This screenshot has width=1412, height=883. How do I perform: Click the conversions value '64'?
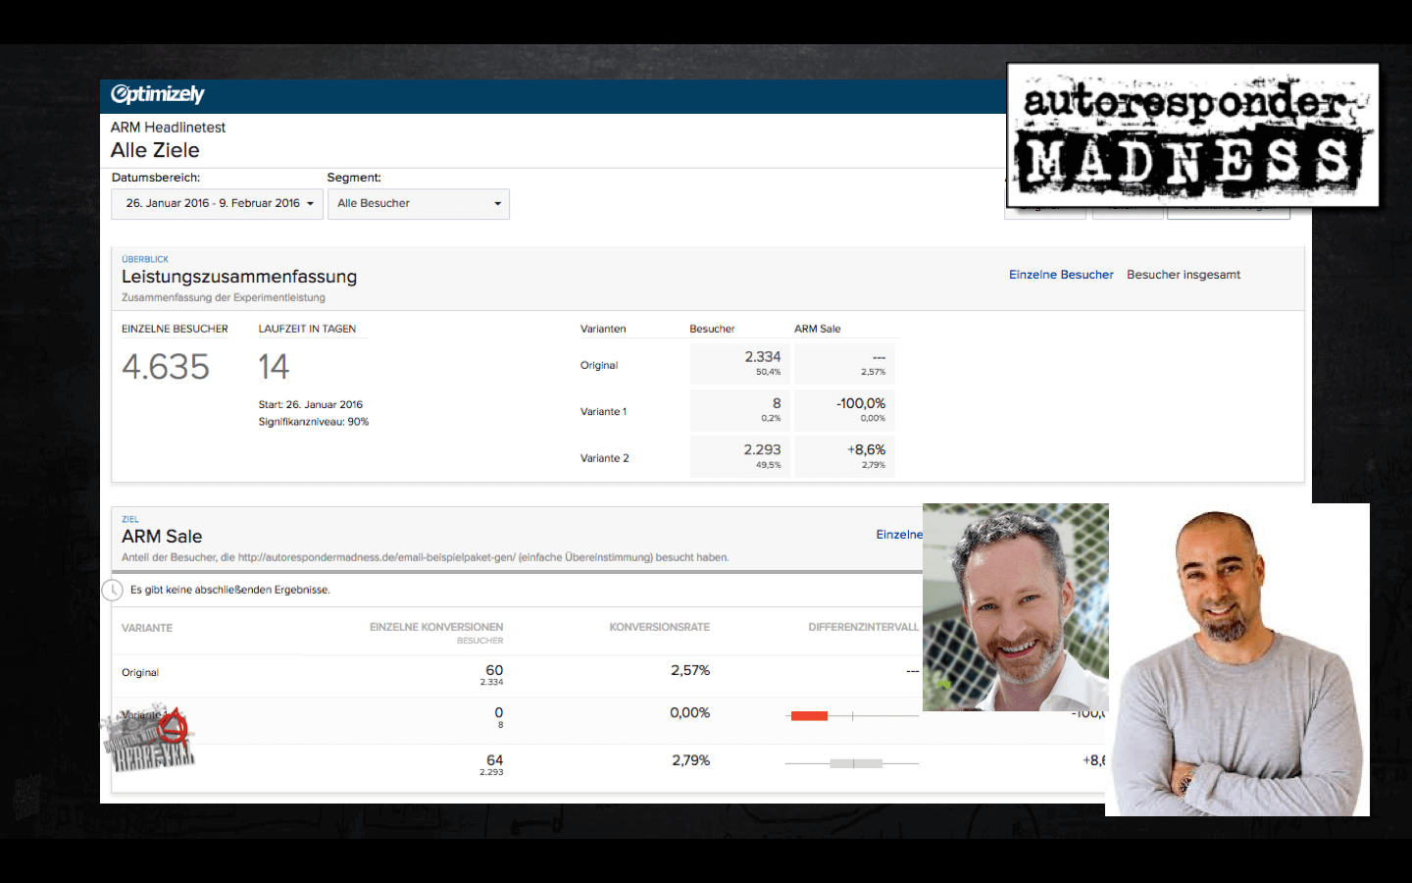pos(495,760)
